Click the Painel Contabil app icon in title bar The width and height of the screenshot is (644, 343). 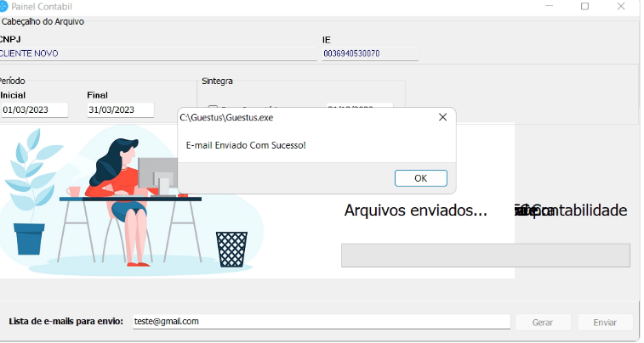click(x=3, y=6)
